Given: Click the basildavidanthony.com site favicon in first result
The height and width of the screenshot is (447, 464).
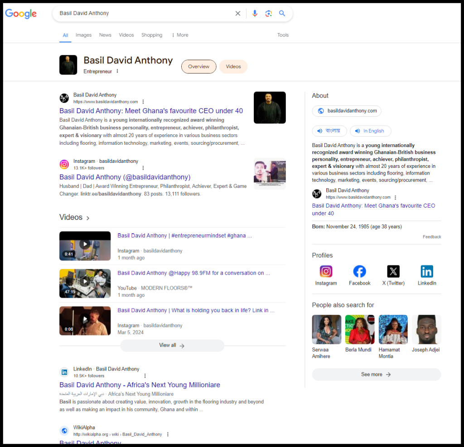Looking at the screenshot, I should (x=64, y=98).
